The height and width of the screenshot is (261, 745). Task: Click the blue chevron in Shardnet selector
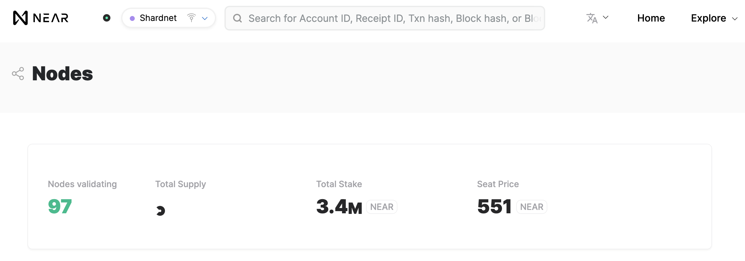point(205,18)
